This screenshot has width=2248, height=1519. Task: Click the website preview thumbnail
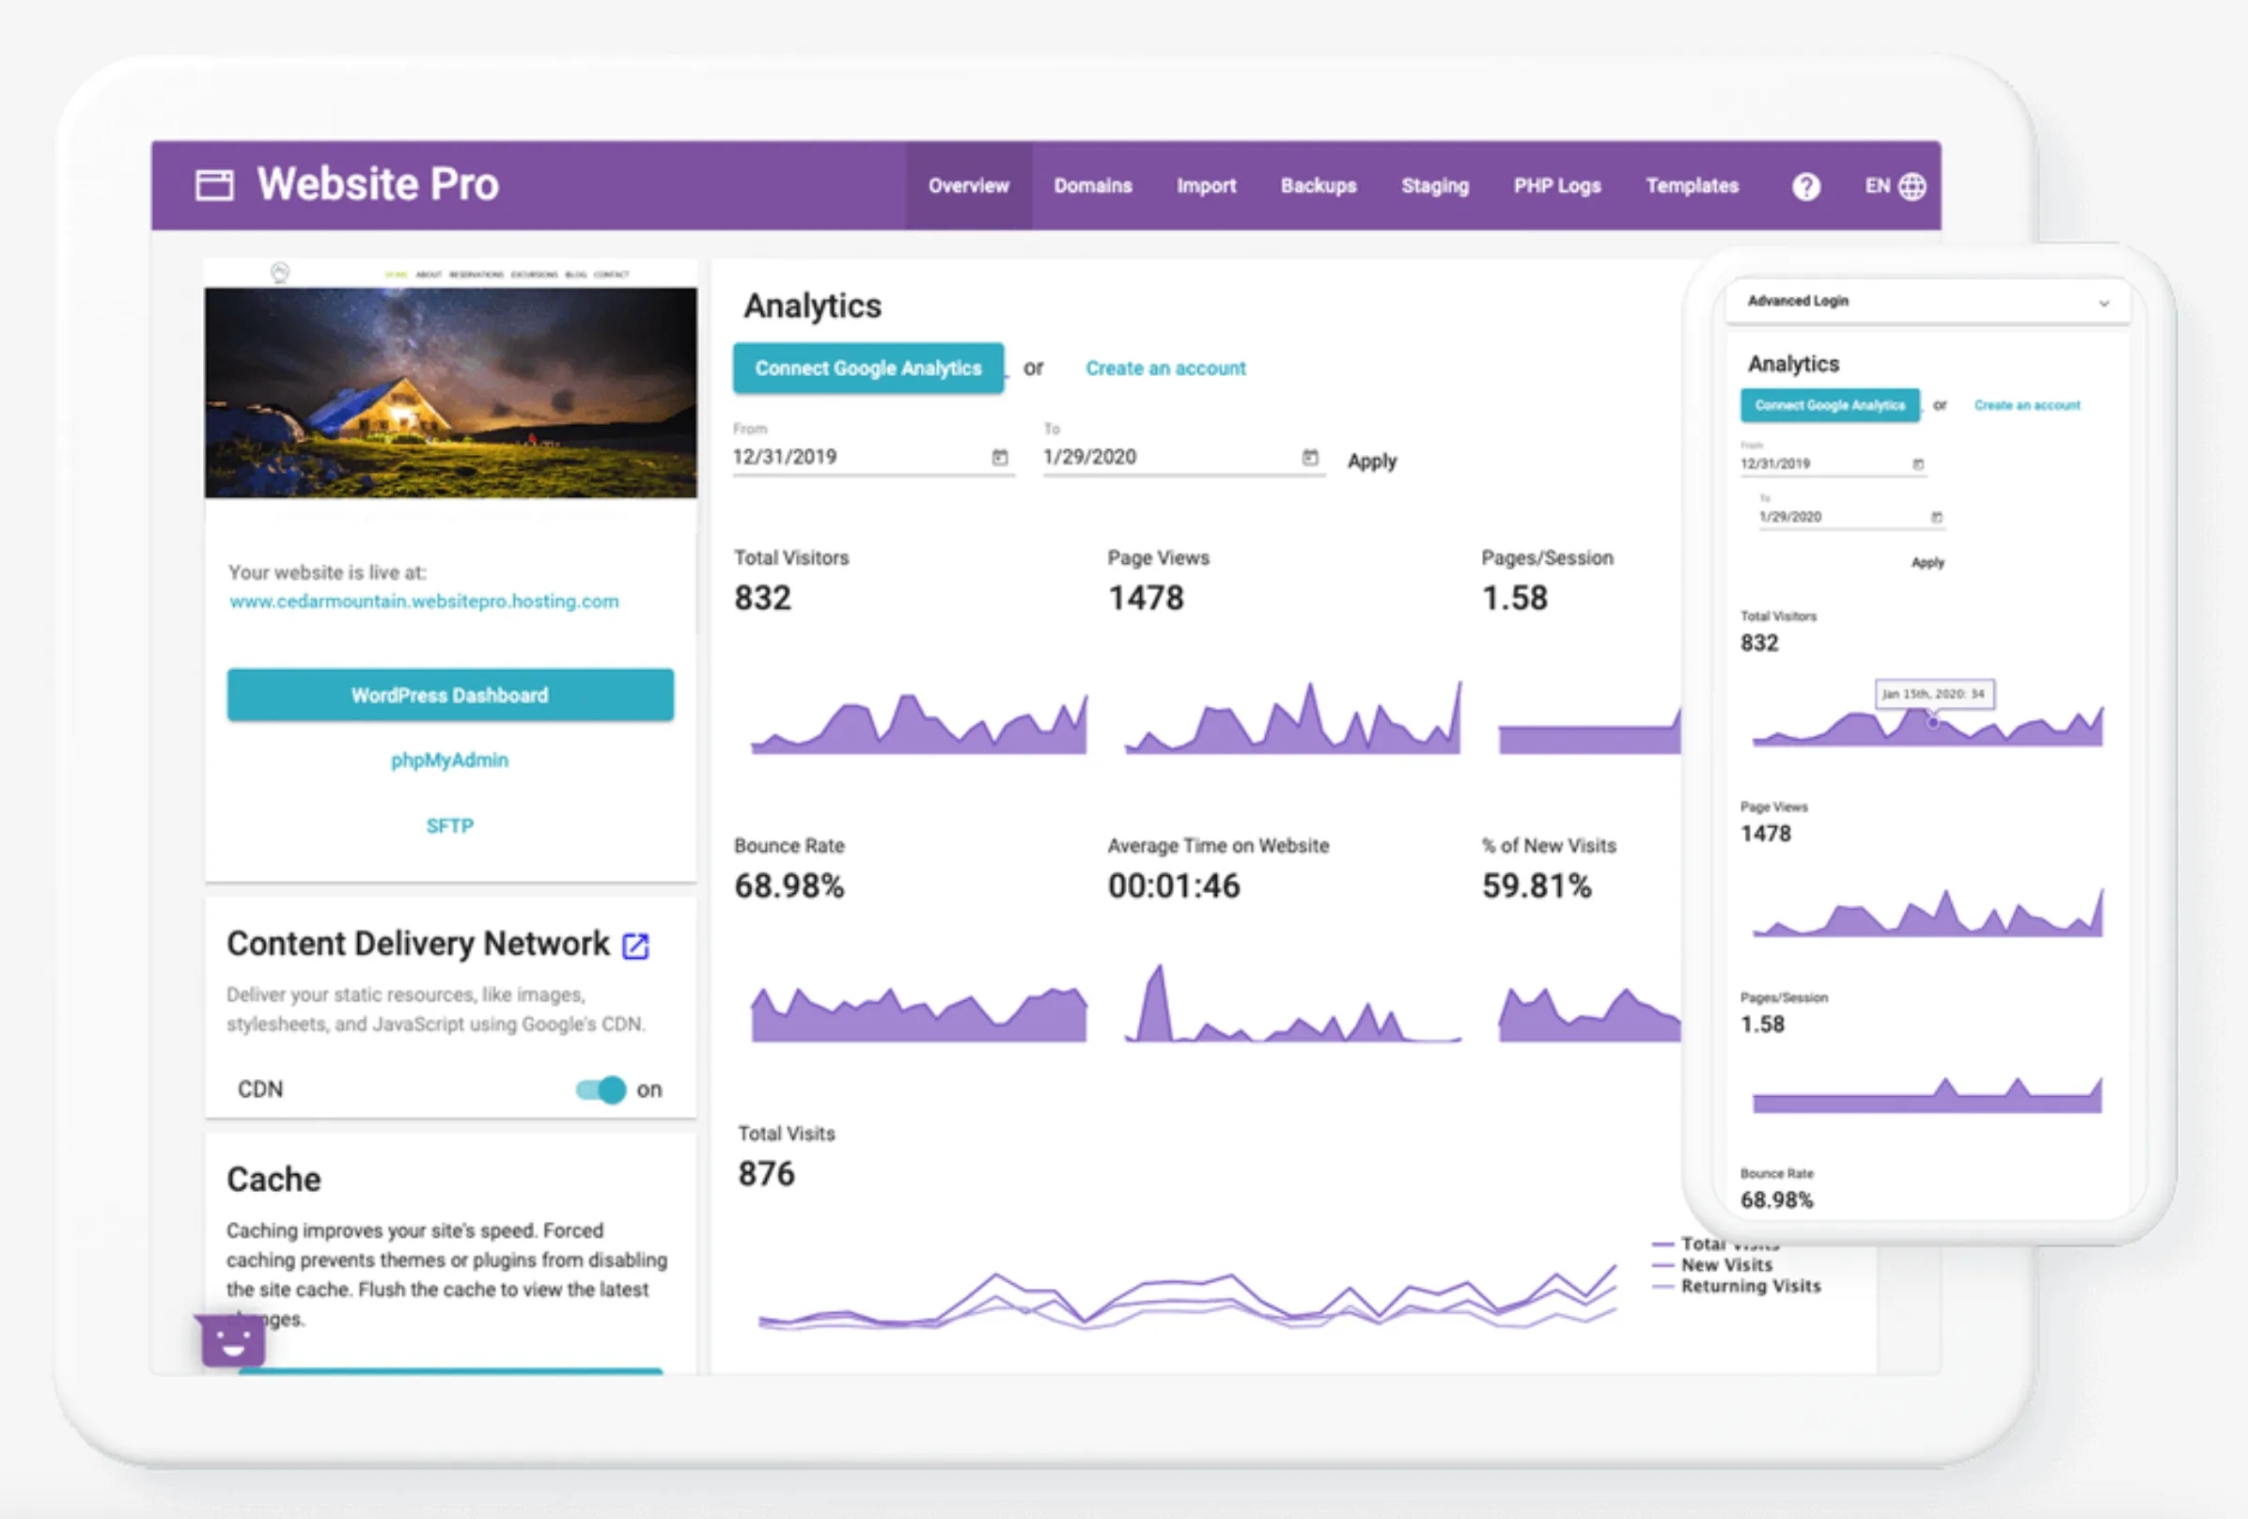tap(450, 392)
